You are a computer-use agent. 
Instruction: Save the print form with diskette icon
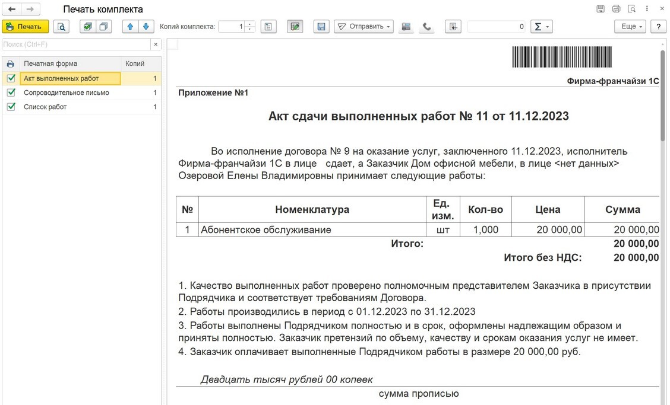click(x=321, y=27)
